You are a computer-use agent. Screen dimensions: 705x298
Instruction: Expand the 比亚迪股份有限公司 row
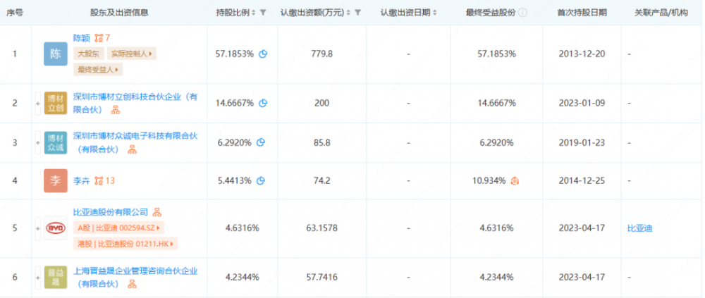(37, 228)
